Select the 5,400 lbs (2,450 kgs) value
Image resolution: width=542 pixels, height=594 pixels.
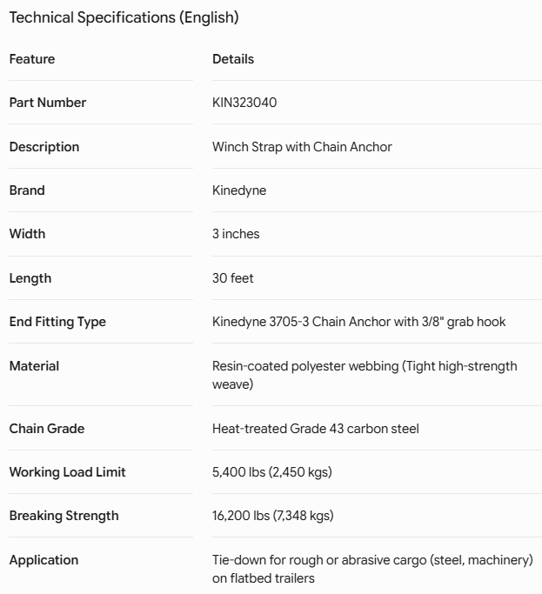(x=272, y=472)
